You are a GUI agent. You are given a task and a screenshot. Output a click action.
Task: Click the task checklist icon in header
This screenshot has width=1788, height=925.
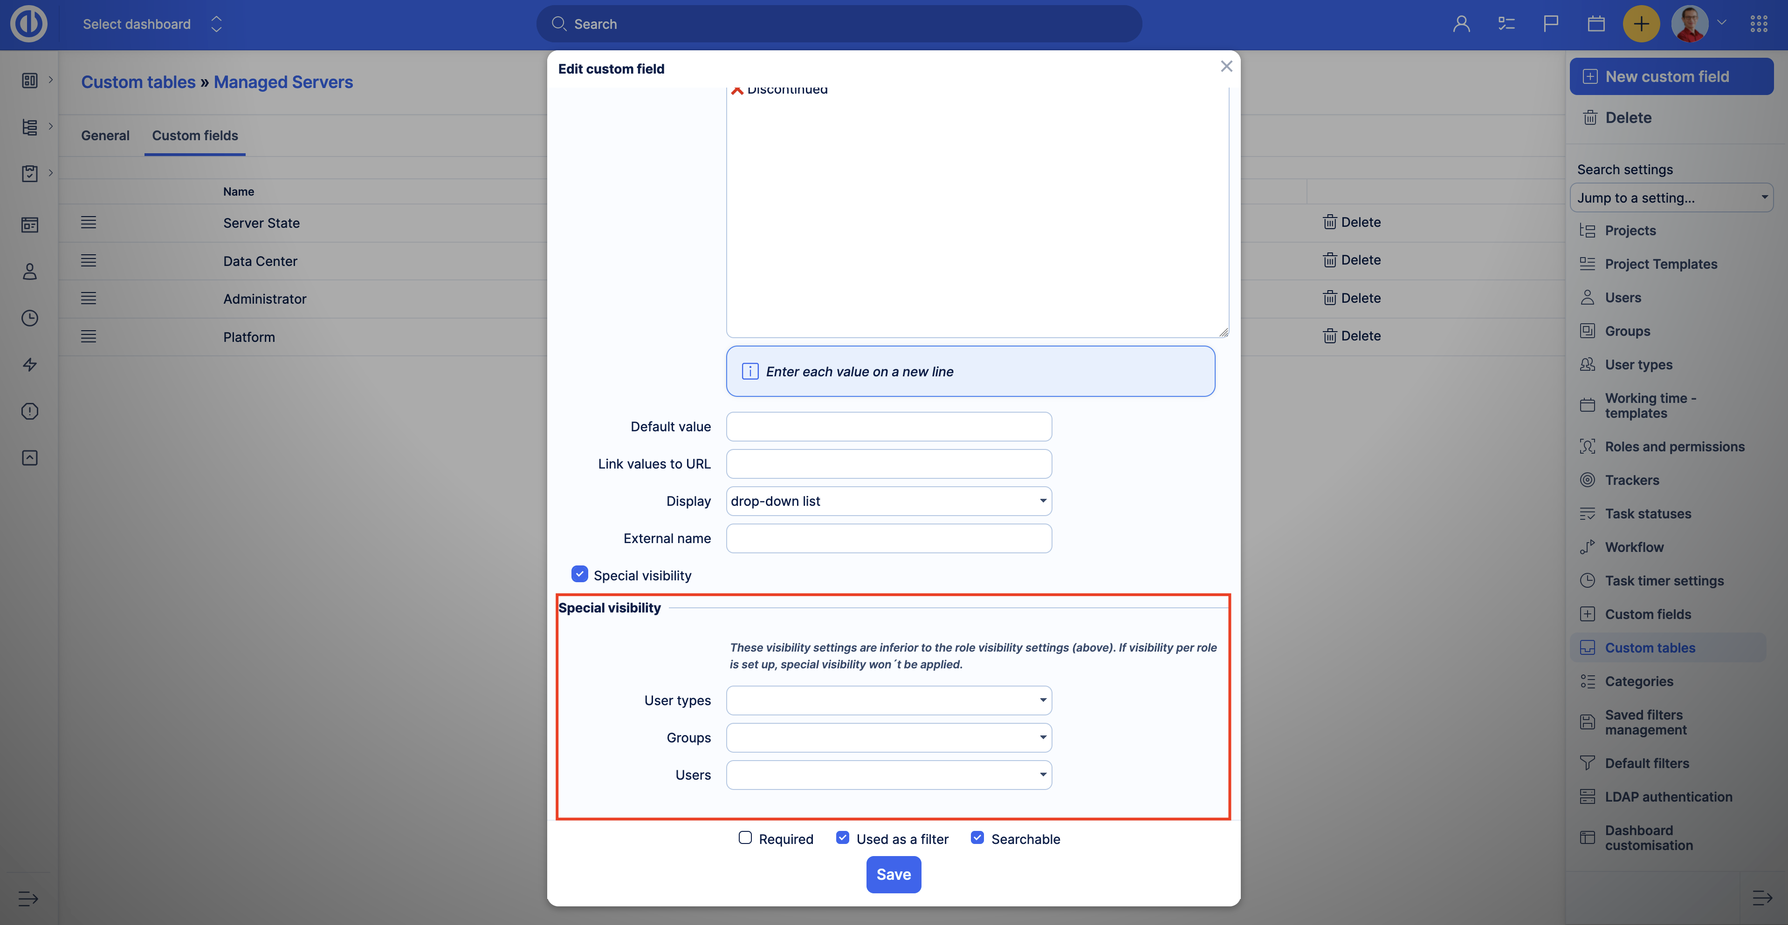[1506, 24]
